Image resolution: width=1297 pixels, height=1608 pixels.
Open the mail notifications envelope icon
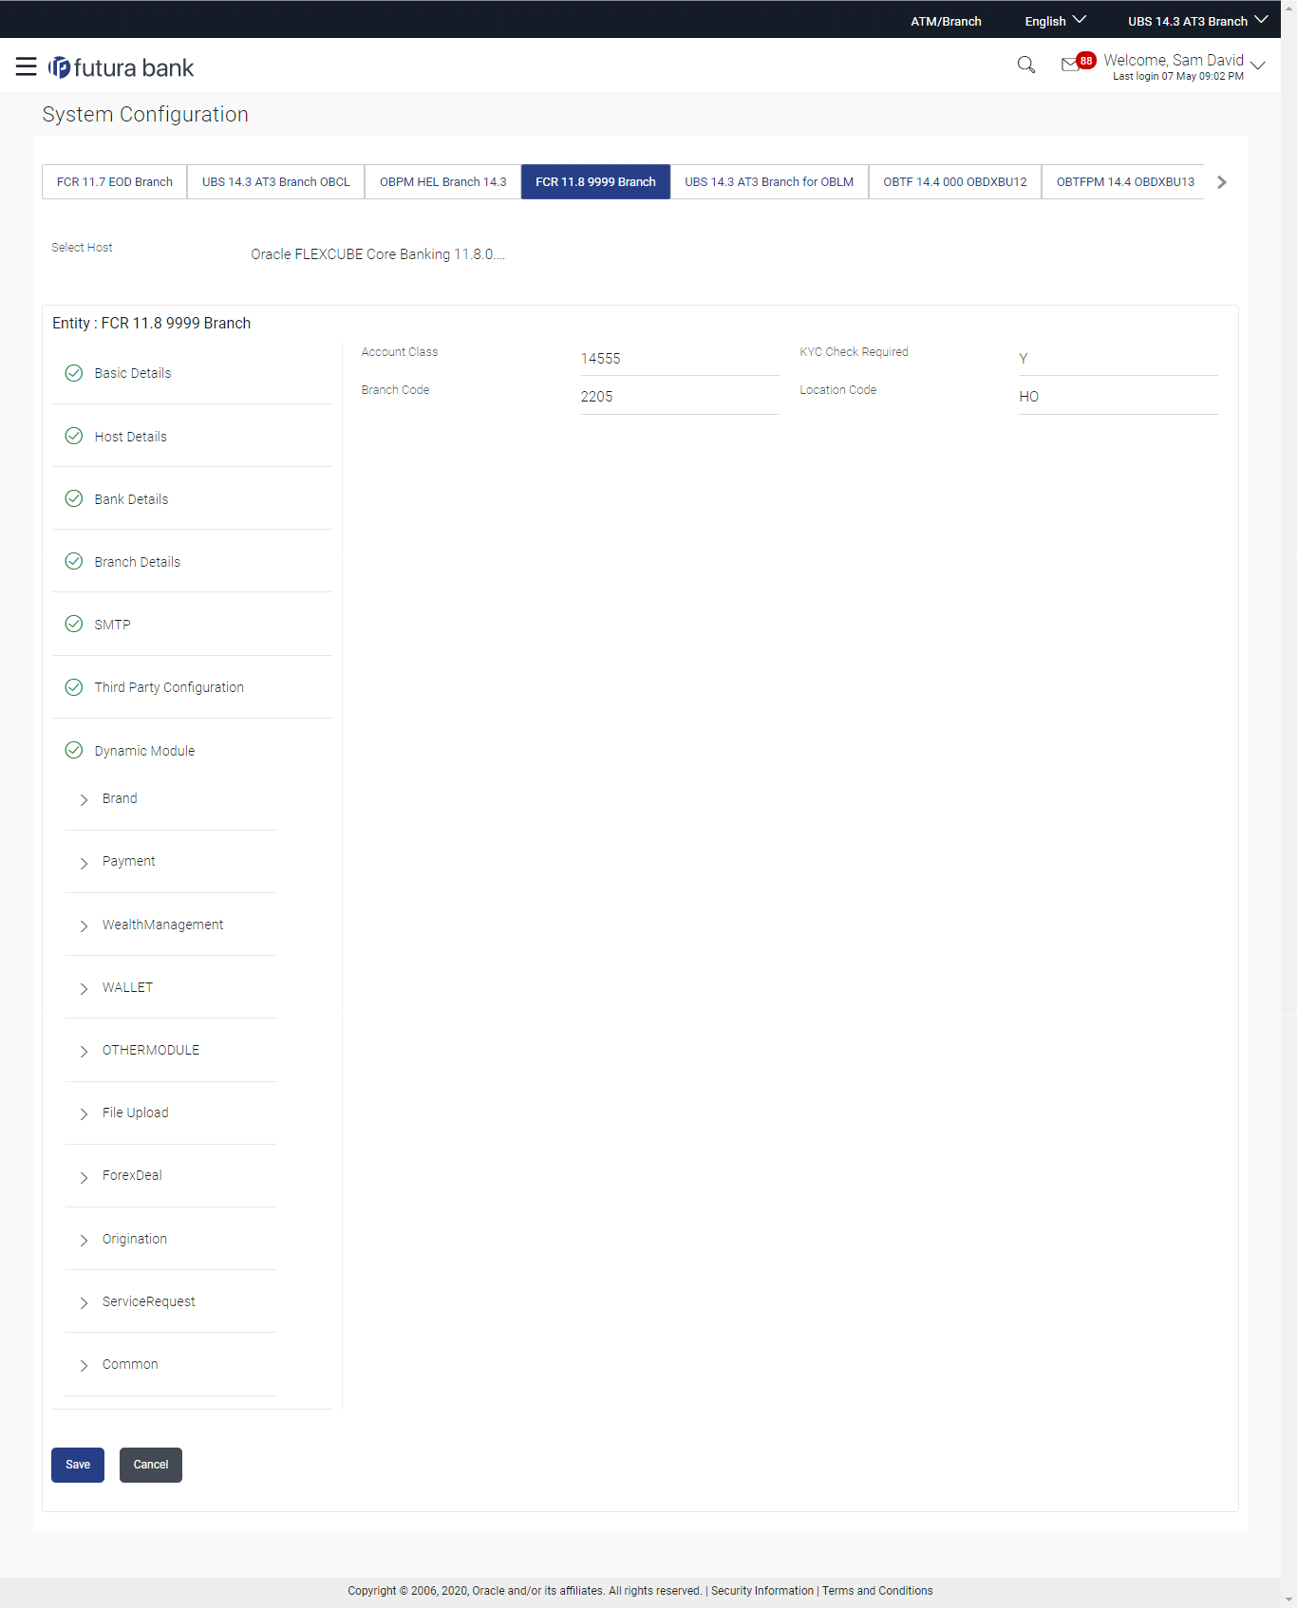coord(1070,65)
